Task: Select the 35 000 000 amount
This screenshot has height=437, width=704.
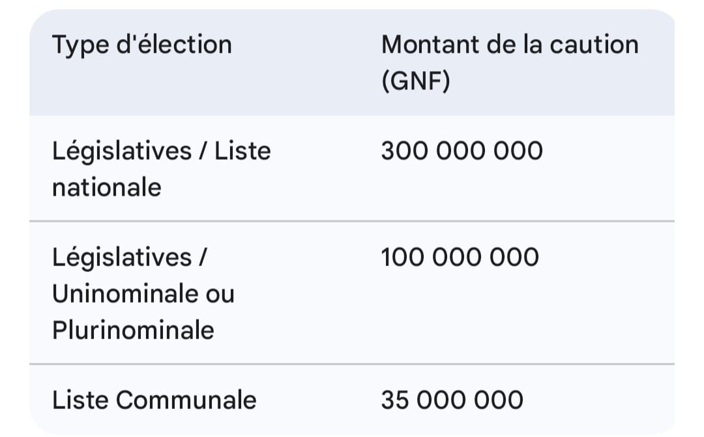Action: click(452, 400)
